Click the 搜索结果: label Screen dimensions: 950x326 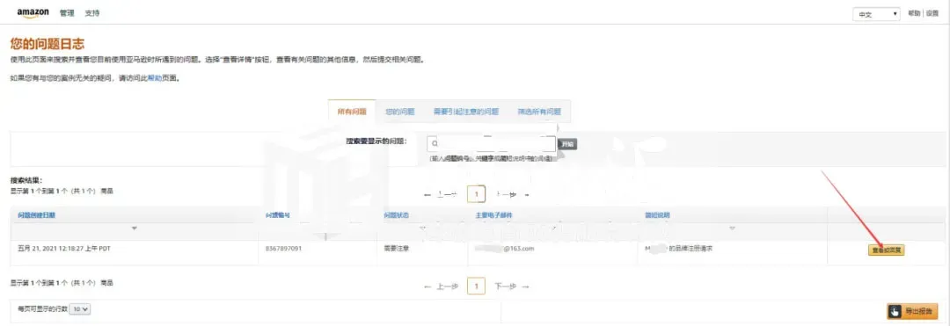[x=26, y=180]
